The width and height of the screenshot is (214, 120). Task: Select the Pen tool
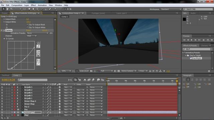[33, 9]
